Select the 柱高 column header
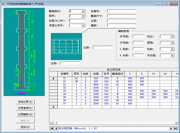Screen dimensions: 180x133 tap(96, 74)
